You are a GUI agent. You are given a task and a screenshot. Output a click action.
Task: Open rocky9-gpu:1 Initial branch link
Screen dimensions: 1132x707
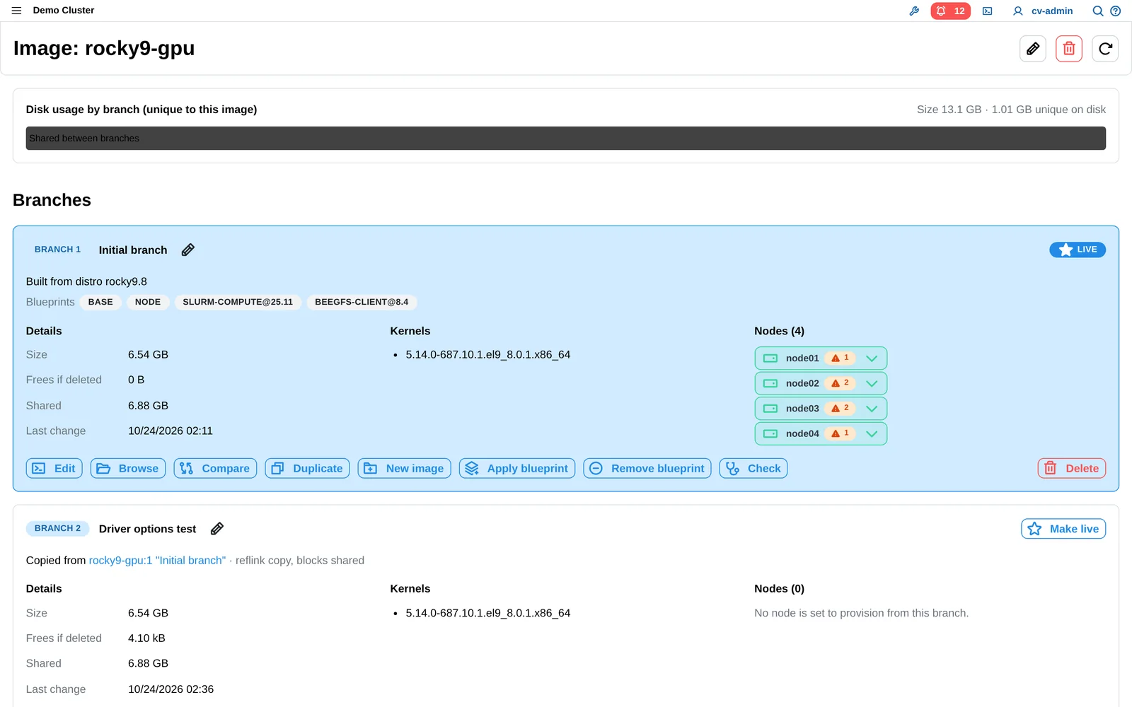[x=157, y=561]
